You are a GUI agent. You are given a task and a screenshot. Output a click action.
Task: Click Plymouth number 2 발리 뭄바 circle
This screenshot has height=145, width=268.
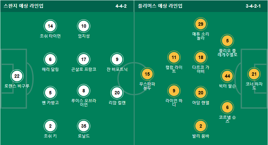tap(201, 126)
